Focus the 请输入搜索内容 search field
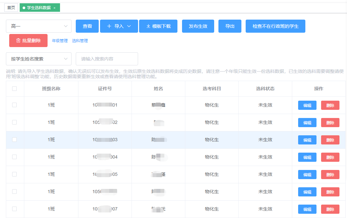 pyautogui.click(x=107, y=59)
